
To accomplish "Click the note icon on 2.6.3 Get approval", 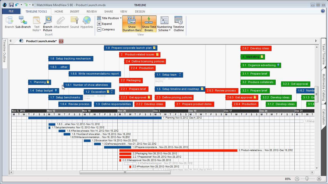I will pos(255,97).
